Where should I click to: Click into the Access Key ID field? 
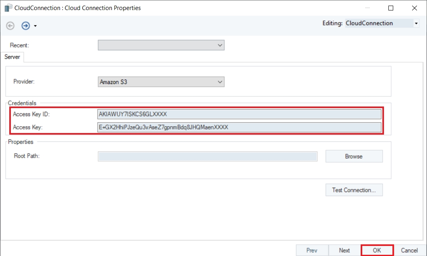pyautogui.click(x=239, y=114)
